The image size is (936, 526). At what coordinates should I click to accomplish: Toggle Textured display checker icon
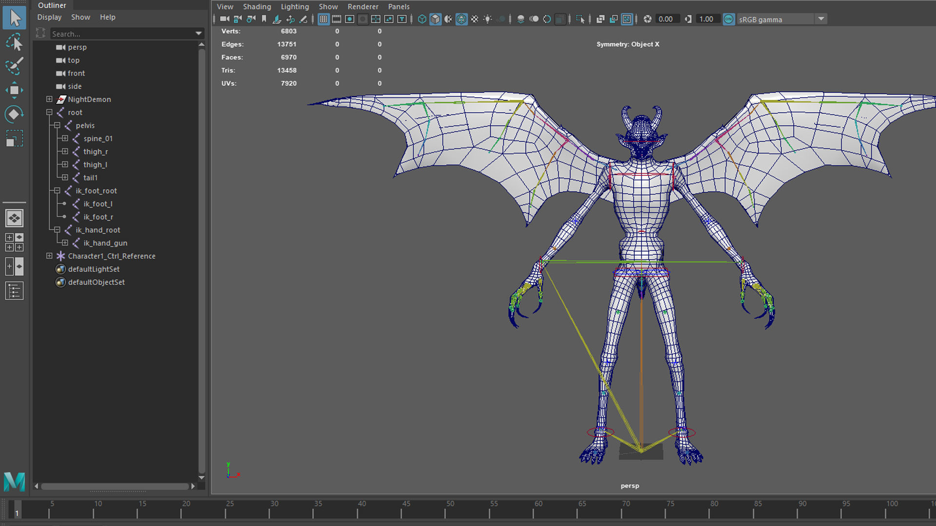coord(475,19)
